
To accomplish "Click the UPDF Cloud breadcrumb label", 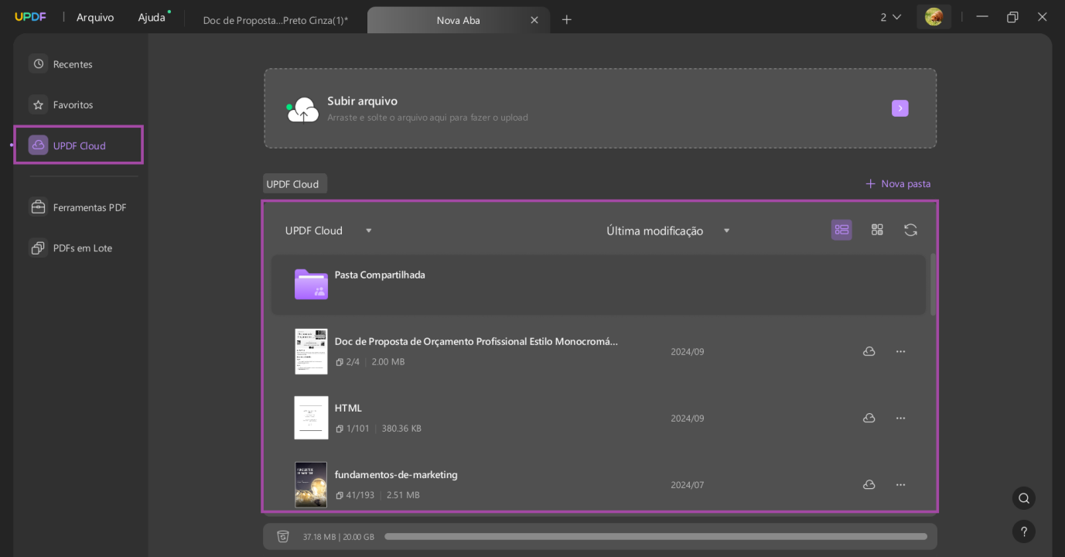I will tap(295, 184).
